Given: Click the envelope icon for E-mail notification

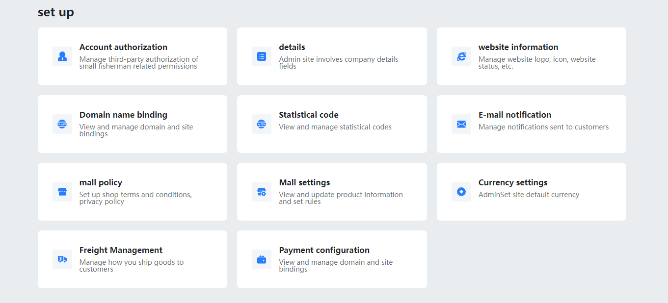Looking at the screenshot, I should pos(461,124).
